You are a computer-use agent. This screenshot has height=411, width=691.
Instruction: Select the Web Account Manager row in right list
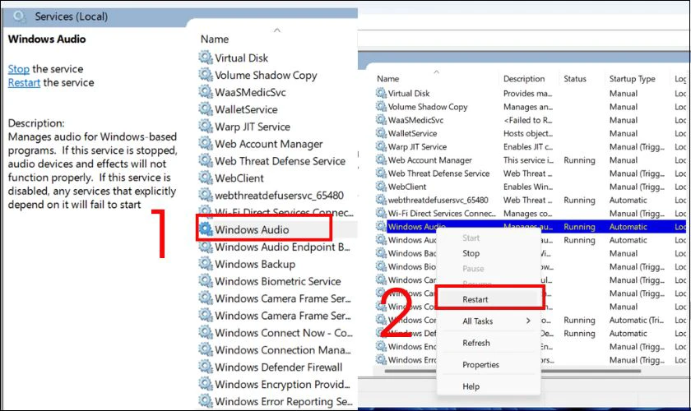click(429, 160)
